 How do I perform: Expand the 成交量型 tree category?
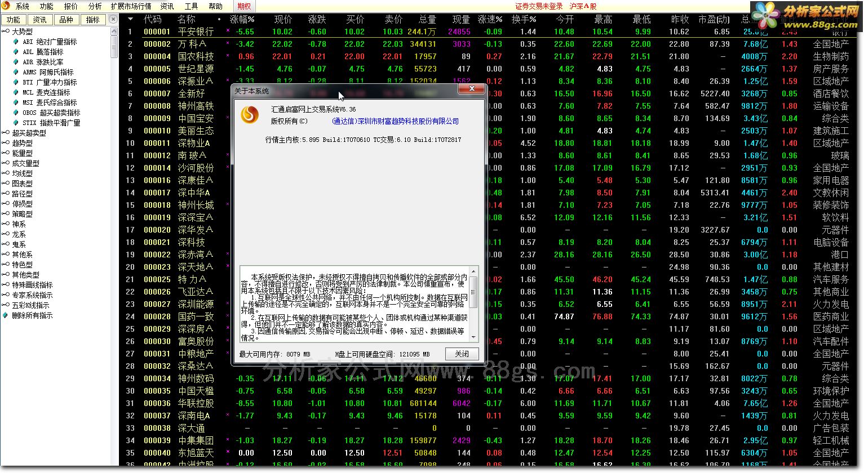pos(6,163)
